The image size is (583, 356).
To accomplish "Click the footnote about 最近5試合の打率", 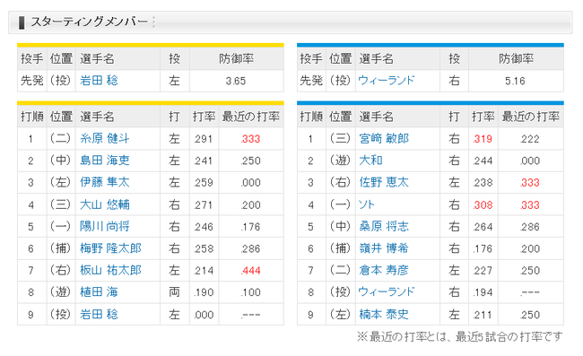I will coord(460,336).
